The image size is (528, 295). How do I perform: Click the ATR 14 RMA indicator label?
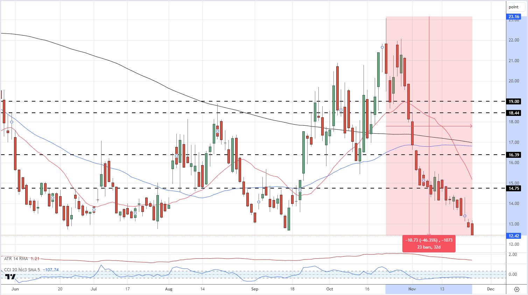(x=16, y=259)
